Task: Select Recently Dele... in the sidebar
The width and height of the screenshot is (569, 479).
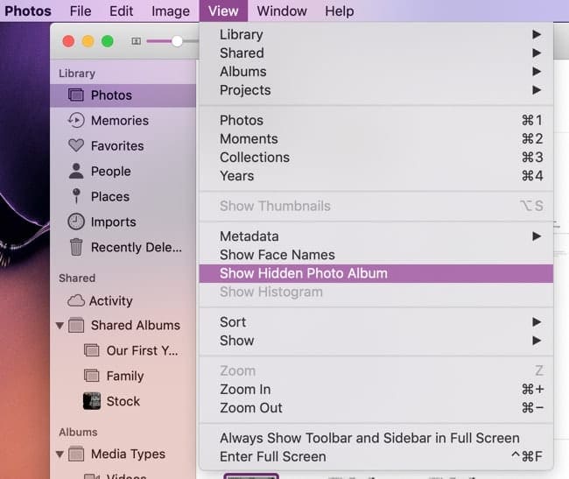Action: tap(123, 247)
